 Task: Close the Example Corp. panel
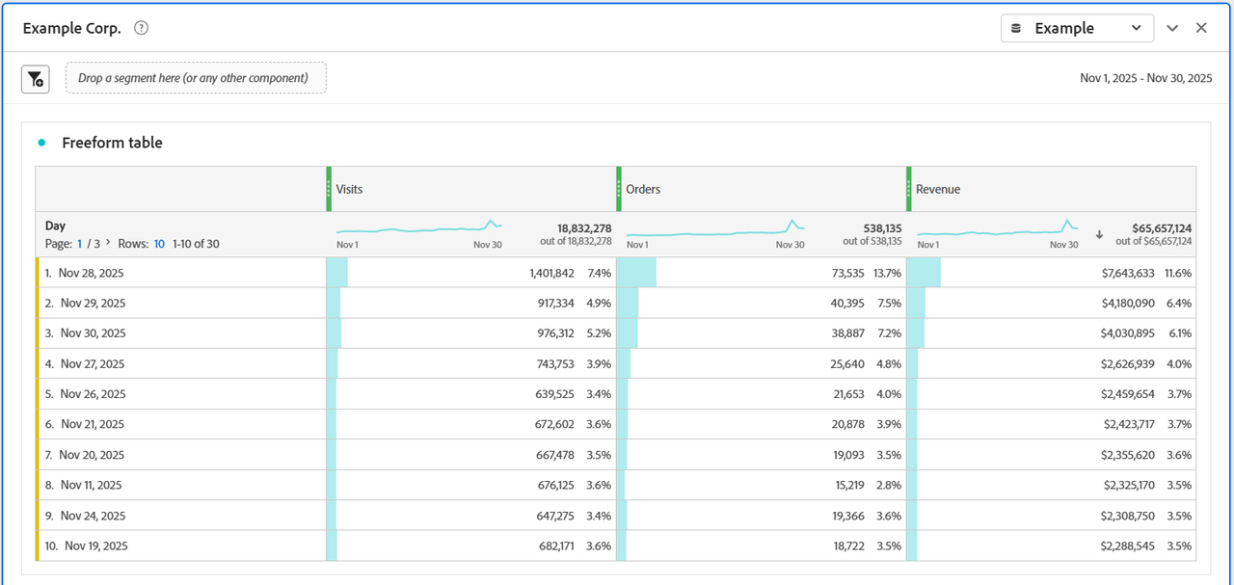[1201, 28]
